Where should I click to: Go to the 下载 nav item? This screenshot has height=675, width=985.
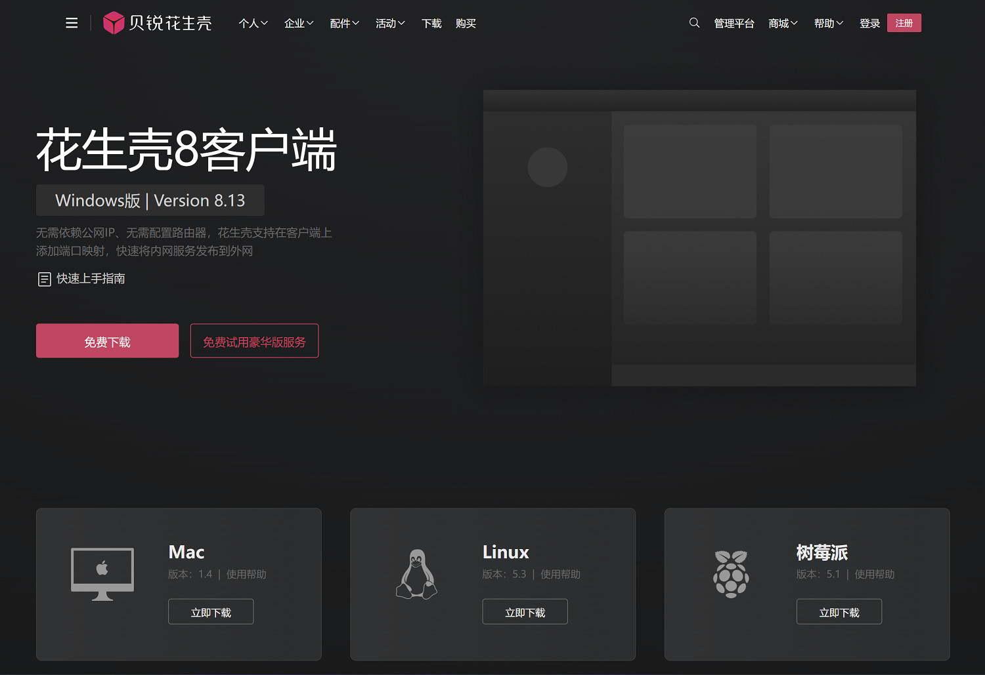(431, 24)
